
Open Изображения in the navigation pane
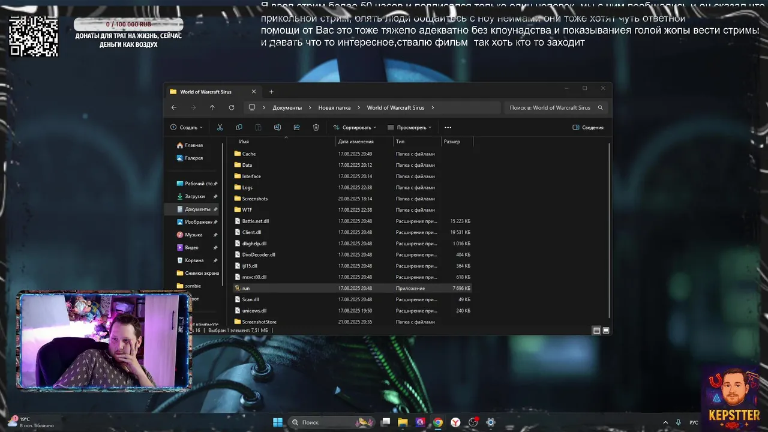[199, 222]
